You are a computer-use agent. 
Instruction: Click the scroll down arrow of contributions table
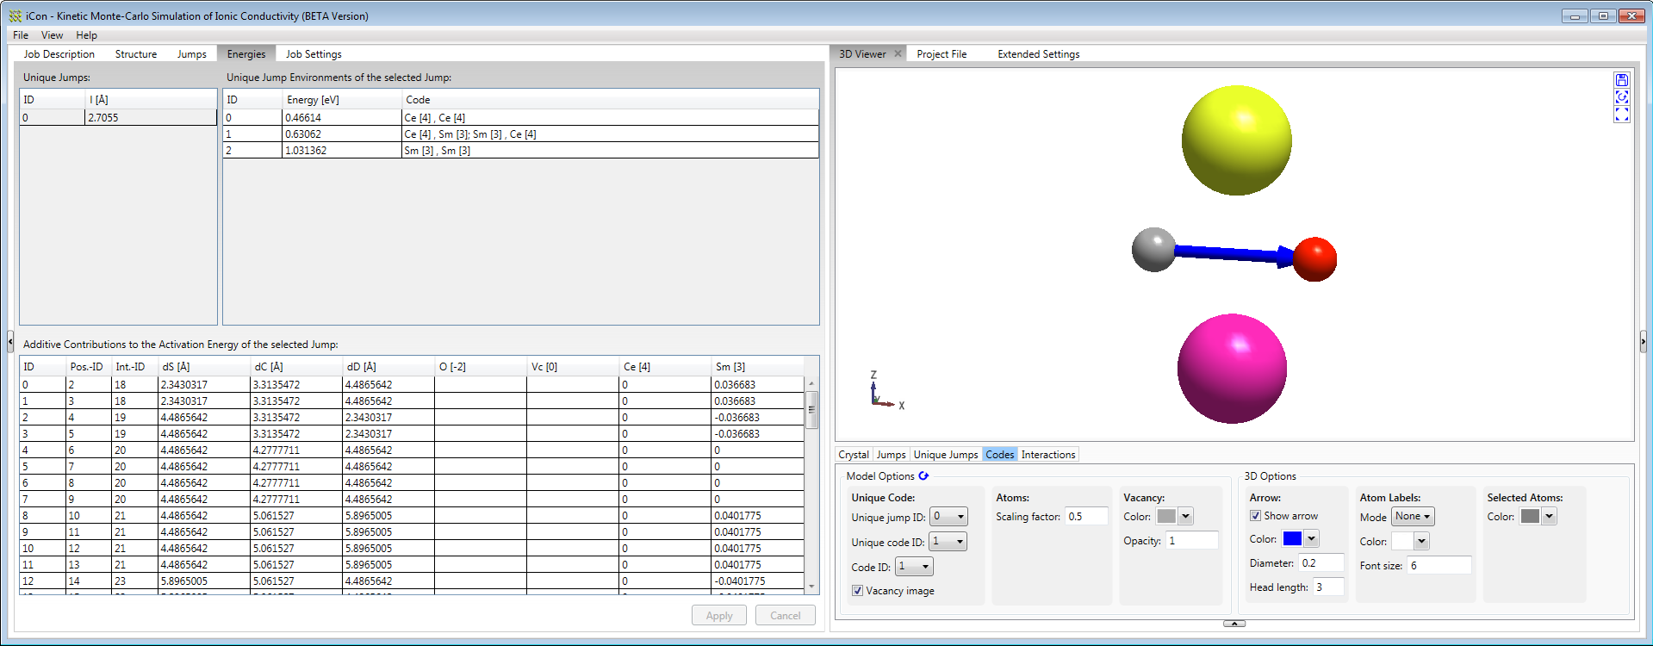(811, 587)
